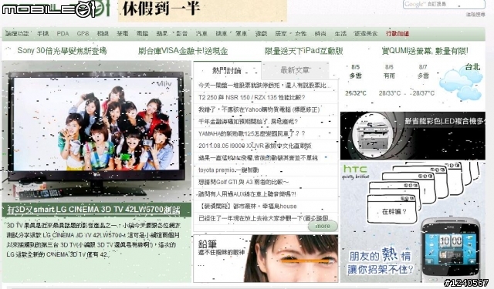This screenshot has height=289, width=494.
Task: Open the 最省能彩色LED複合機 printer ad
Action: tap(413, 136)
